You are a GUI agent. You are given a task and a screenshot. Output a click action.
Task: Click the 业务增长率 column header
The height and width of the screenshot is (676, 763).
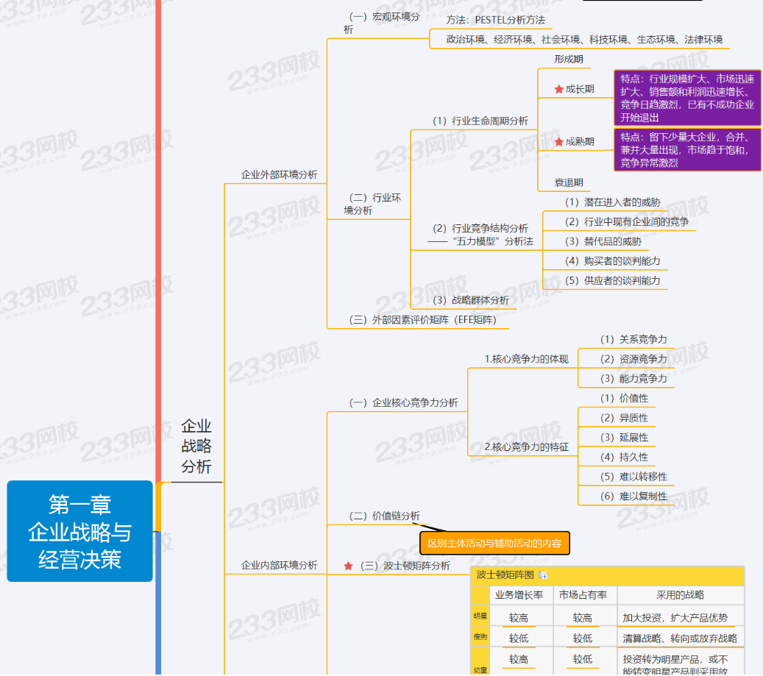519,595
